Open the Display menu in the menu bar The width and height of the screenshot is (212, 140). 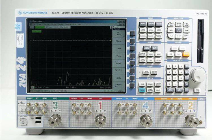(x=53, y=24)
